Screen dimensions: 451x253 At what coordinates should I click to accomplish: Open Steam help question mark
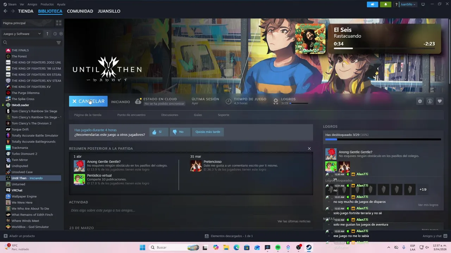[x=396, y=4]
